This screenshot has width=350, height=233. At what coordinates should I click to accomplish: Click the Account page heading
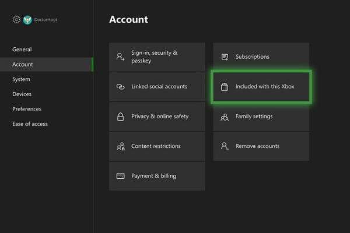[x=128, y=19]
